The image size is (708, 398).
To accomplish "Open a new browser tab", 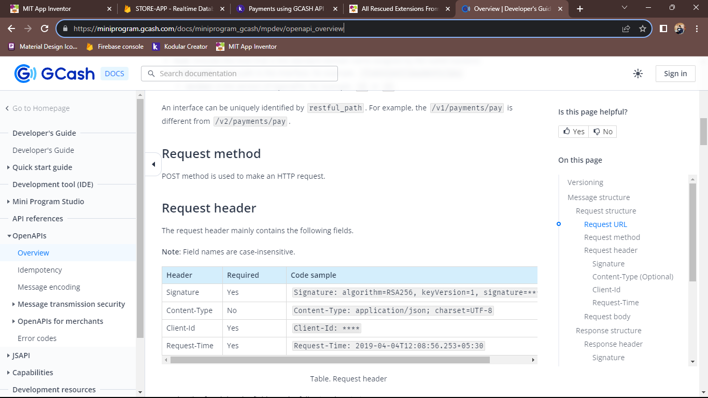I will click(x=580, y=9).
